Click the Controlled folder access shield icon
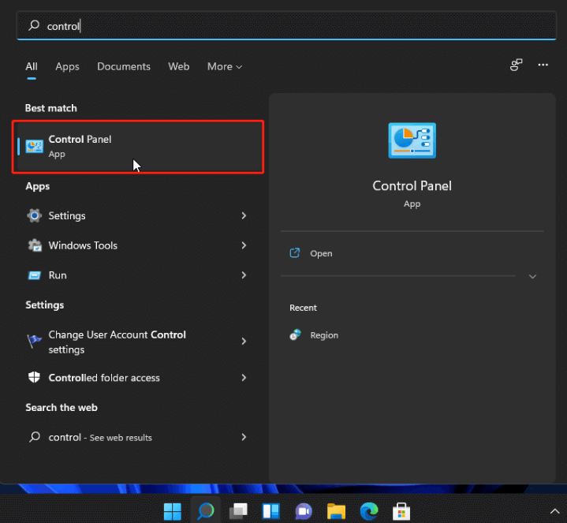This screenshot has width=567, height=523. click(x=35, y=377)
